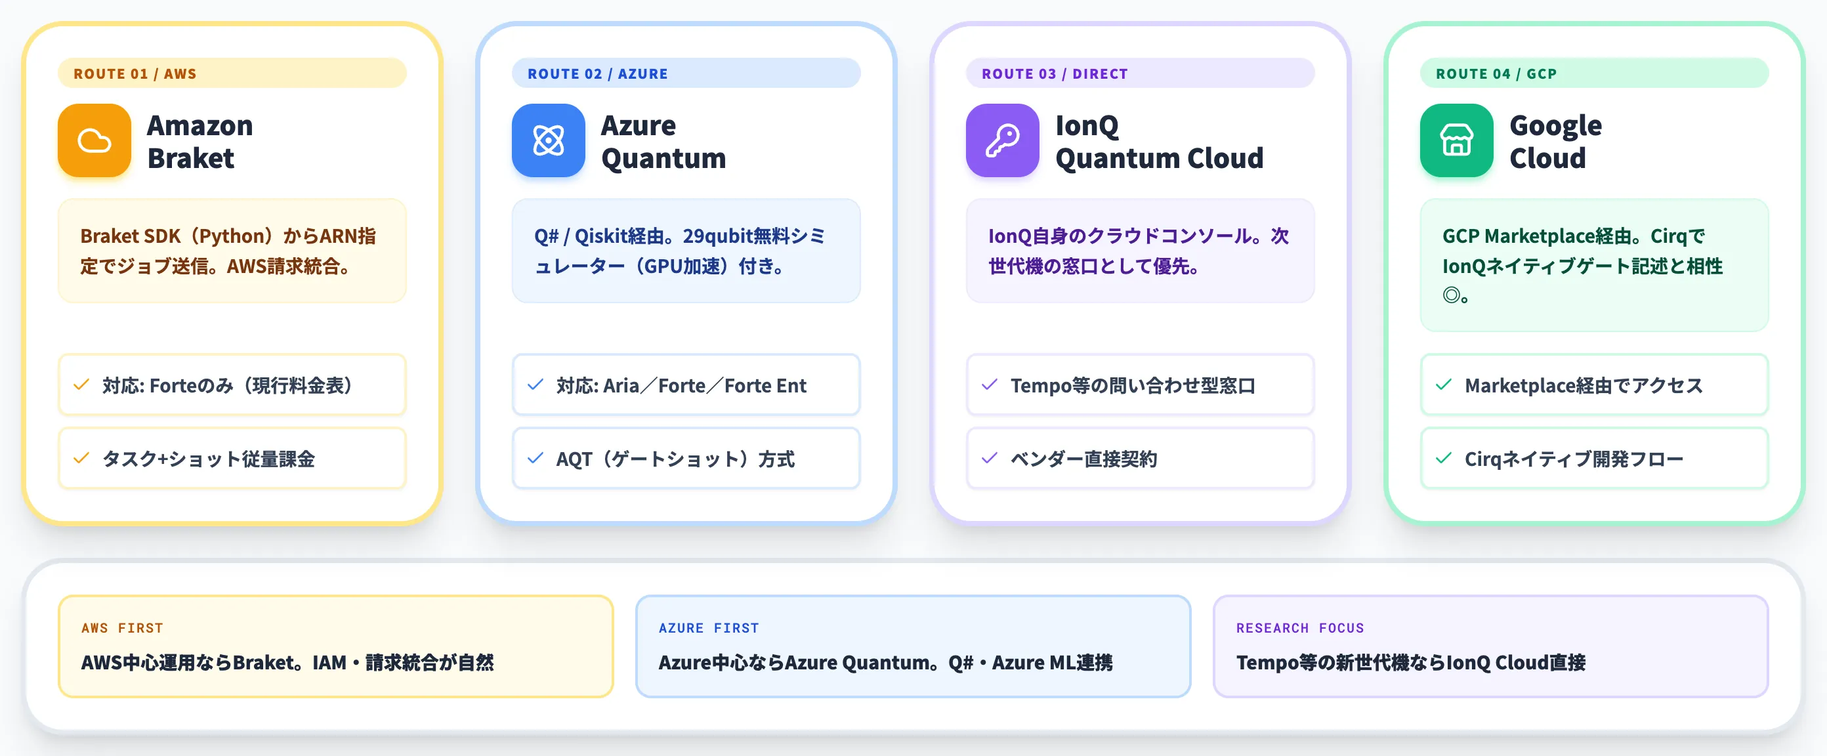Select the ROUTE 03 / DIRECT label
This screenshot has width=1827, height=756.
(1140, 73)
